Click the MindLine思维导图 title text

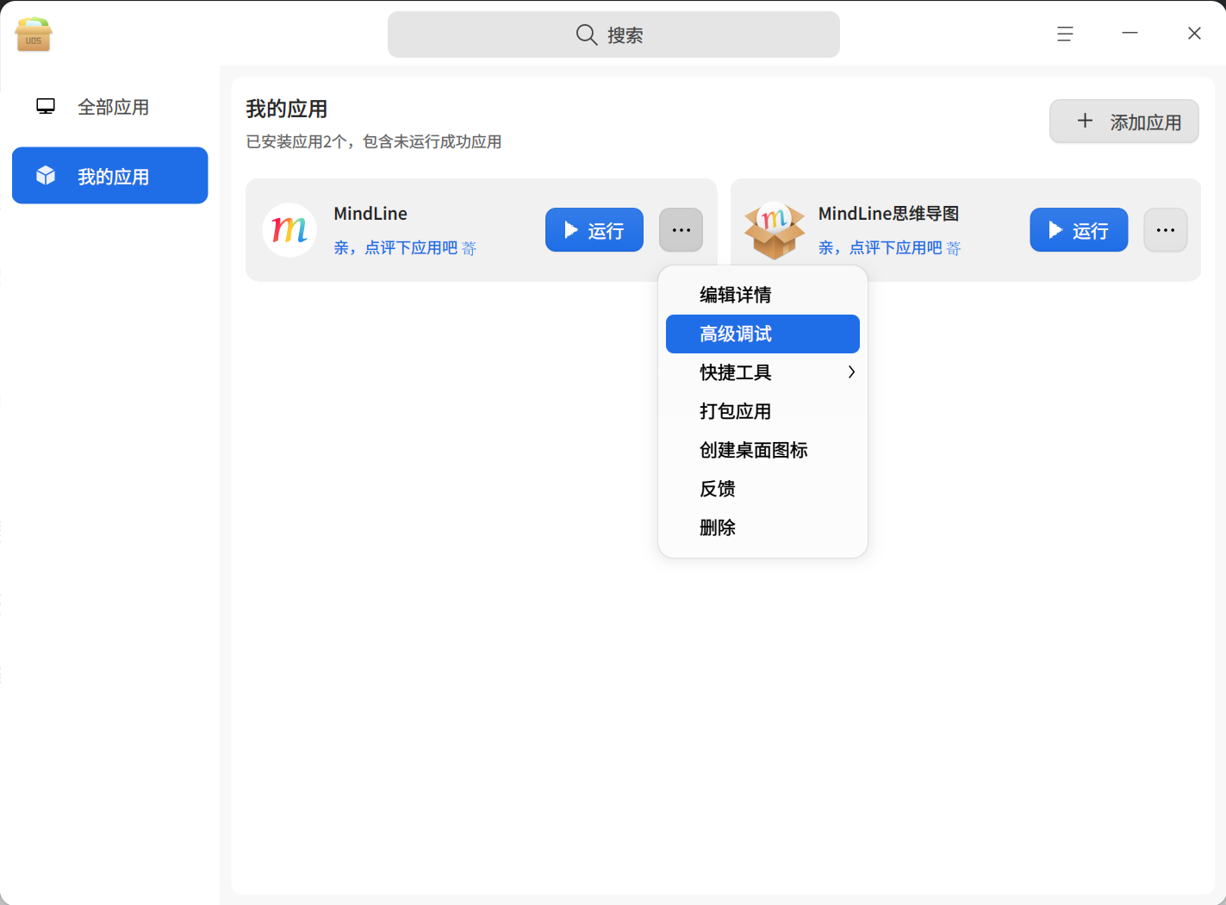point(889,214)
